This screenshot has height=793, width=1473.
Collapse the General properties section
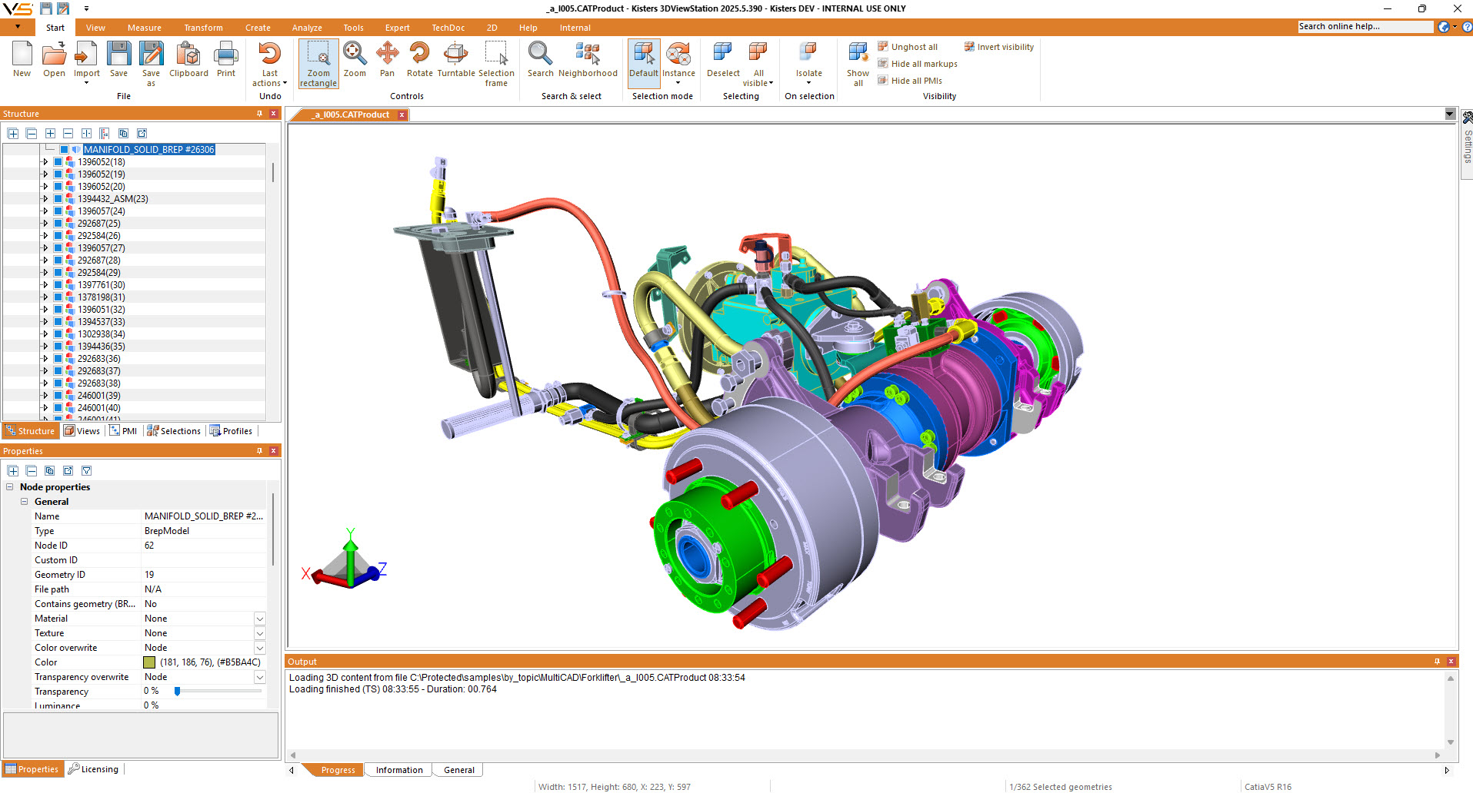coord(25,502)
